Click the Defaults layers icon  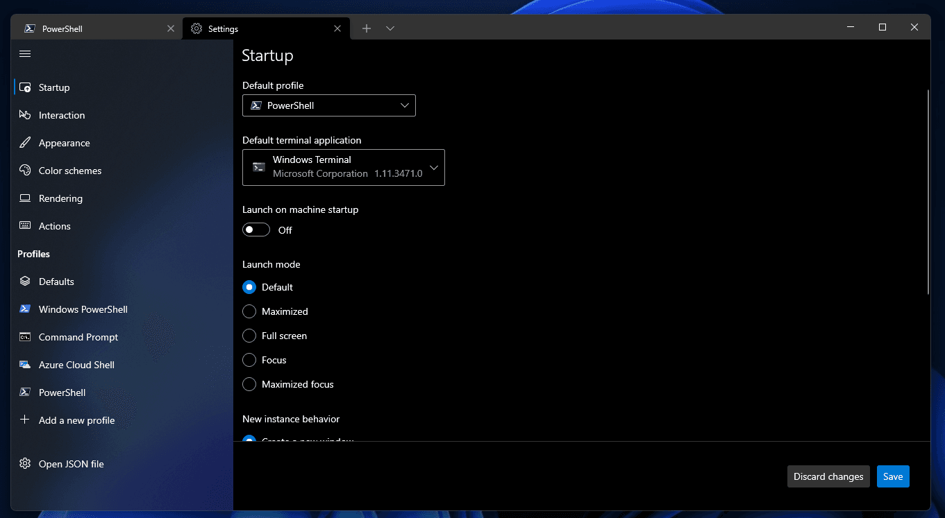[x=25, y=282]
